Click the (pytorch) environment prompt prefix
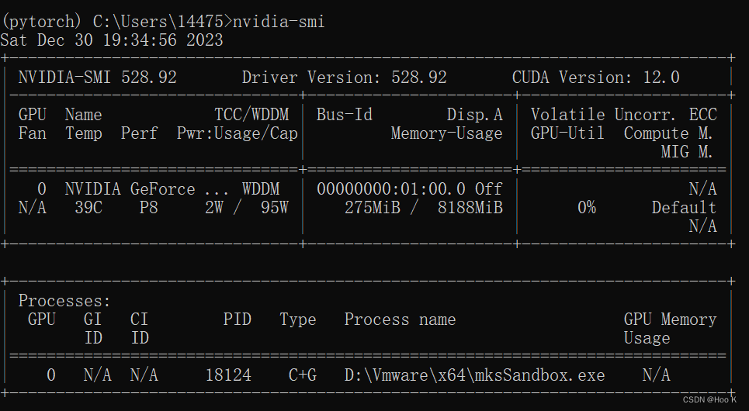 point(41,22)
